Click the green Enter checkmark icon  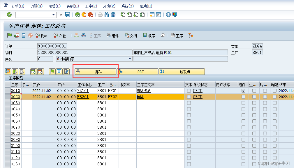click(x=9, y=15)
